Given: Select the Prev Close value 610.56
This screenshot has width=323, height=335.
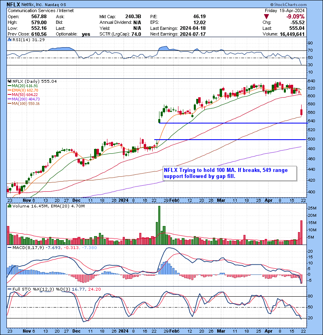Looking at the screenshot, I should 39,34.
